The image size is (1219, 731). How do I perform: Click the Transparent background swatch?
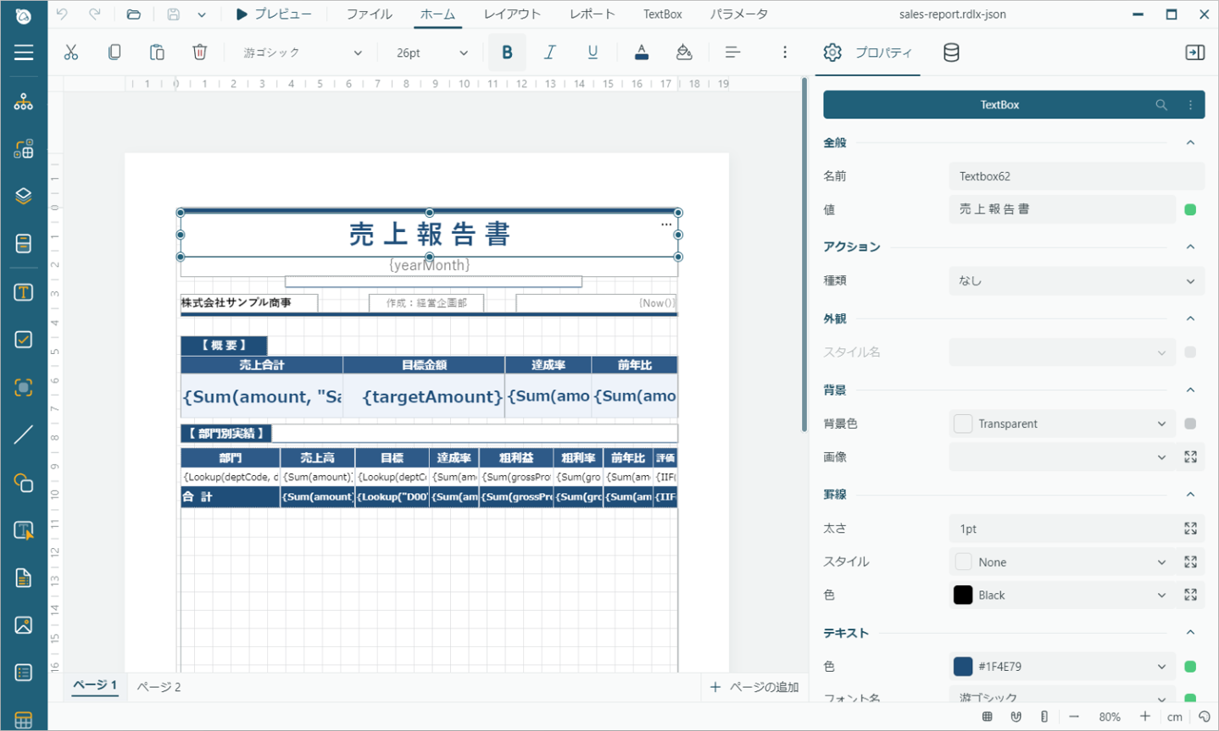coord(963,424)
